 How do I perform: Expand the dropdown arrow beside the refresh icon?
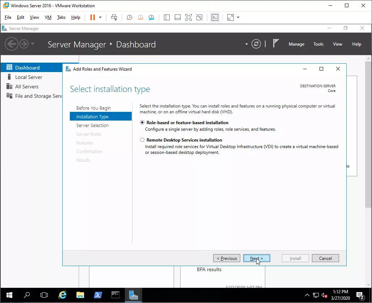tap(246, 44)
